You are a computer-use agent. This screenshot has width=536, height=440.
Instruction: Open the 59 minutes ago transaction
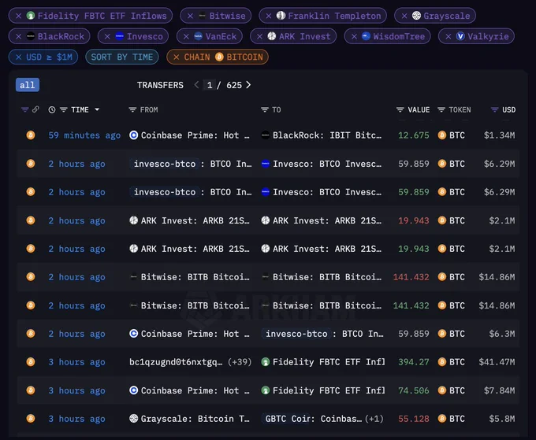84,135
